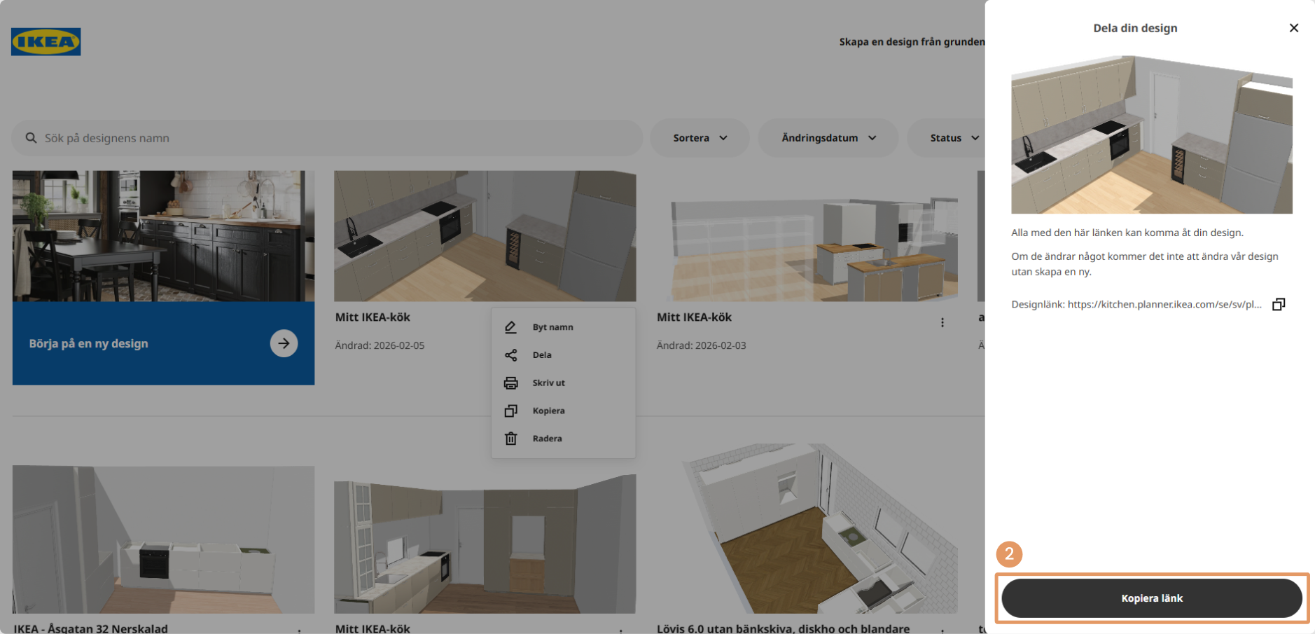Choose 'Radera' in the context menu

pyautogui.click(x=563, y=439)
